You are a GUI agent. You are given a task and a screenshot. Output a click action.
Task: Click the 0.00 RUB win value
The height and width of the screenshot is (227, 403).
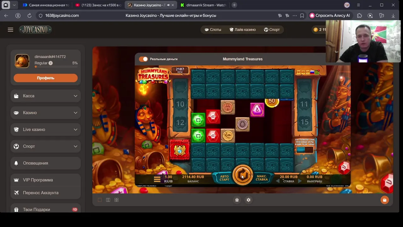[x=315, y=177]
